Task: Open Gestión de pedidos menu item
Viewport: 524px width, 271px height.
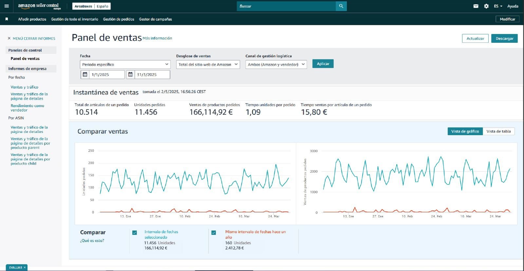Action: click(119, 19)
